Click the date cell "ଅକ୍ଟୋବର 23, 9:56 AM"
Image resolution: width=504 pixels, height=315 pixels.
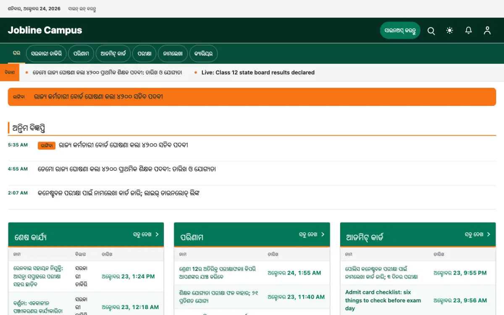[460, 300]
